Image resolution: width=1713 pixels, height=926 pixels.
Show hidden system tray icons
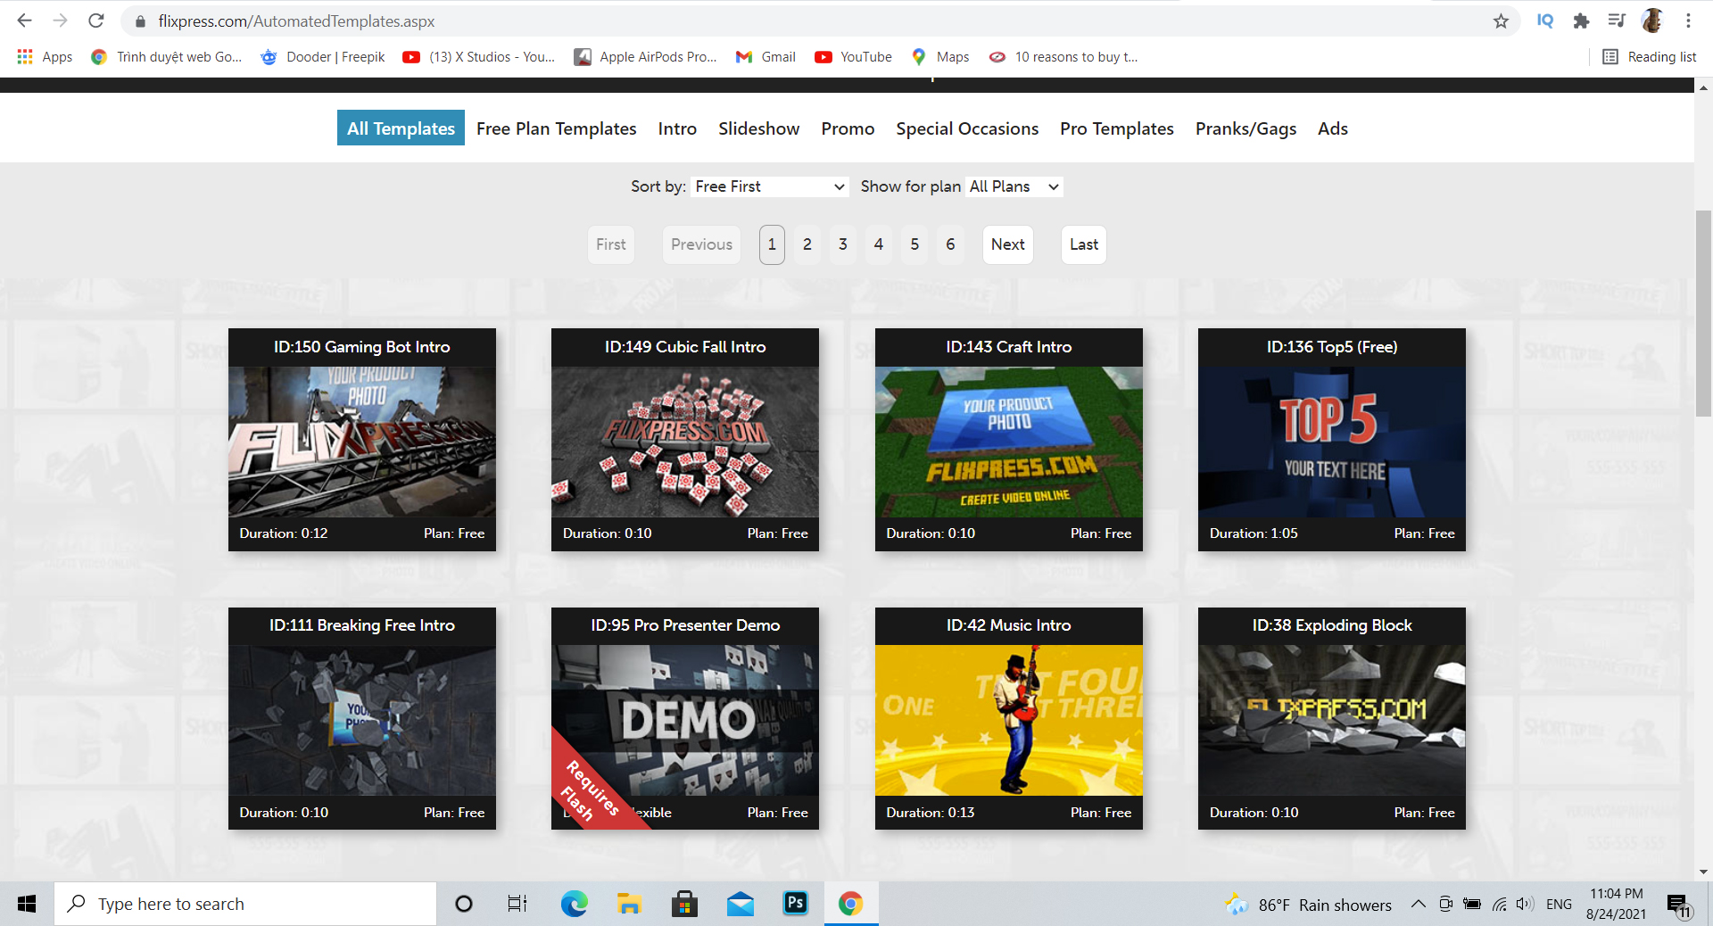1418,904
